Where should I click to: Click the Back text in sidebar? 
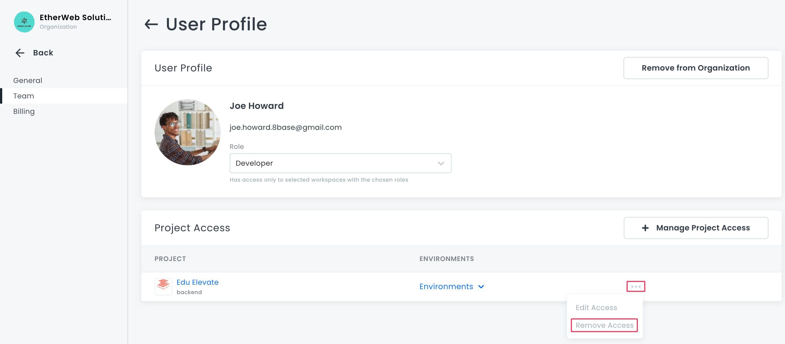(43, 53)
